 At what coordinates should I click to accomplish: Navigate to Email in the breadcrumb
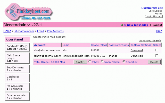(x=41, y=31)
